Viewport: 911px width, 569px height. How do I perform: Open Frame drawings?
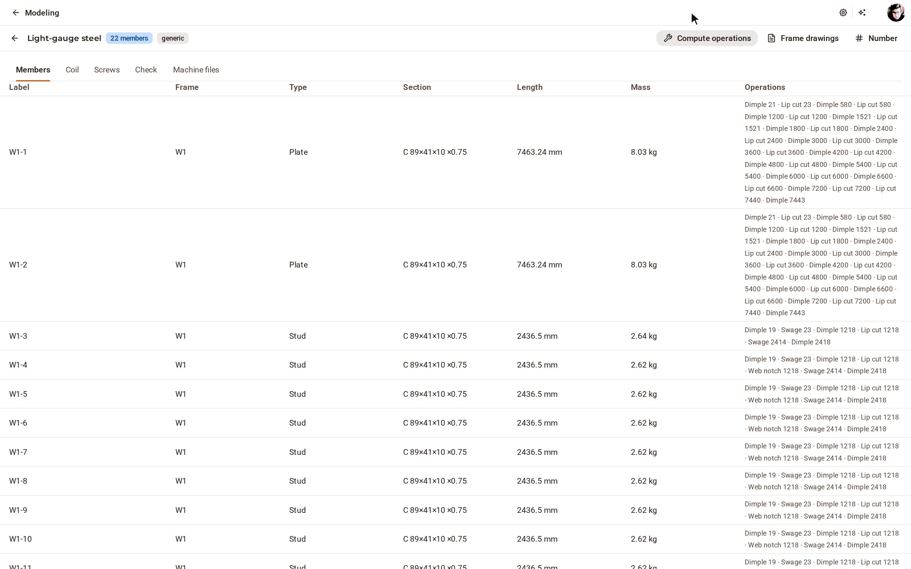[803, 38]
